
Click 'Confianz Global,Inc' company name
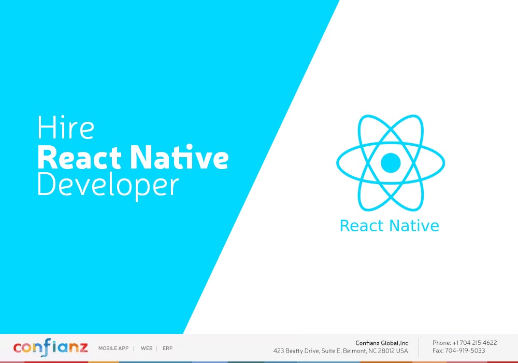pos(382,343)
